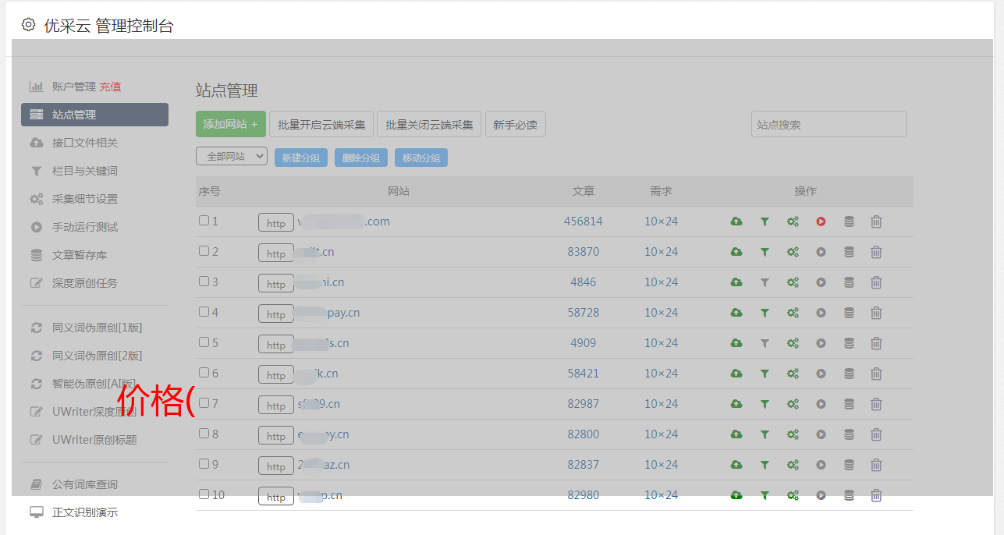Check the box for site number 9

[204, 464]
